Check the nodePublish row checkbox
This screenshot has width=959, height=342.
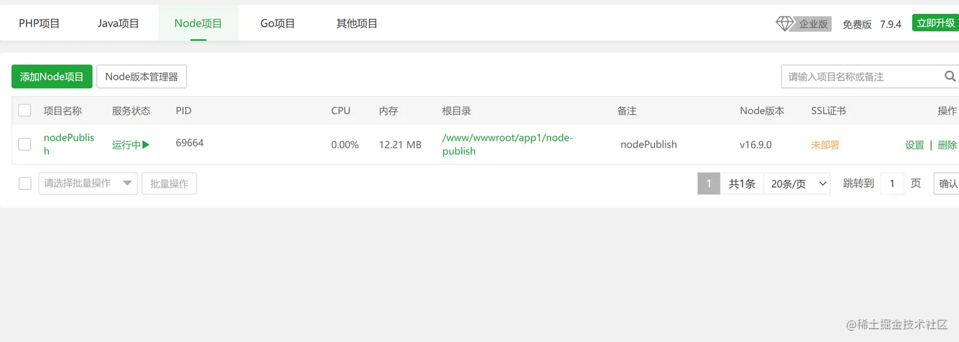pyautogui.click(x=25, y=144)
